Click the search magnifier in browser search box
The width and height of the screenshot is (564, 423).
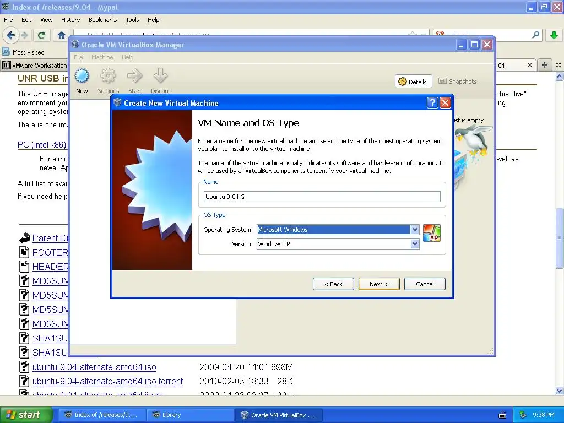535,35
